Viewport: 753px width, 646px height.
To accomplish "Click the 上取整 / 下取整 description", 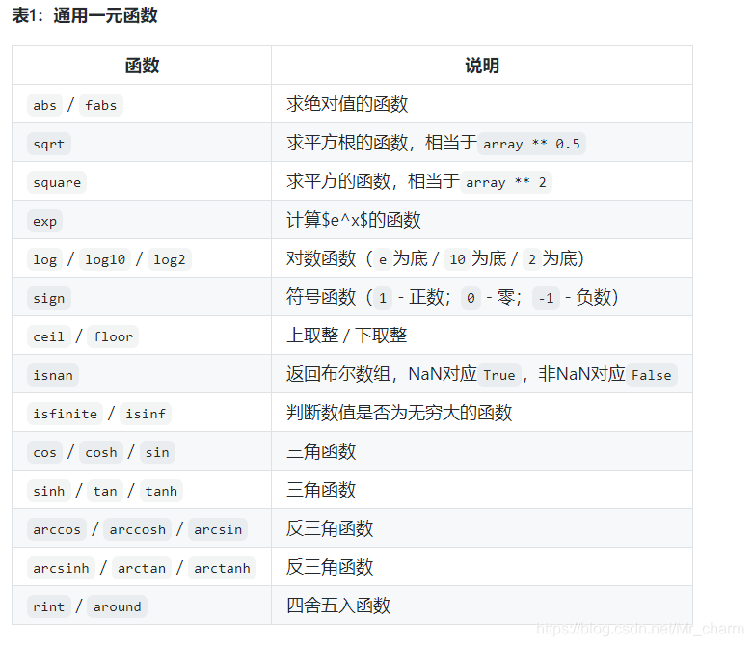I will 347,336.
